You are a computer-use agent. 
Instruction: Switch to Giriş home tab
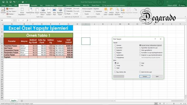[x=10, y=5]
